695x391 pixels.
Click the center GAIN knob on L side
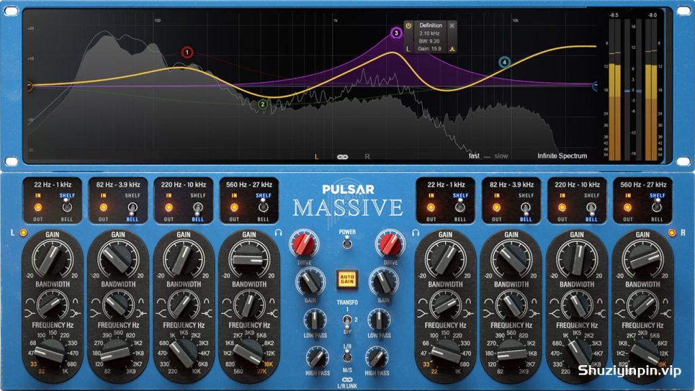(x=309, y=282)
